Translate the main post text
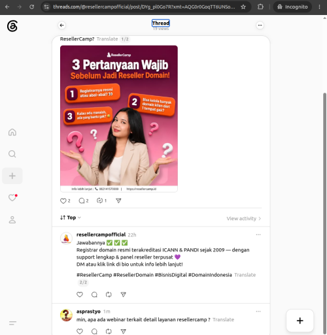The width and height of the screenshot is (327, 335). tap(107, 39)
